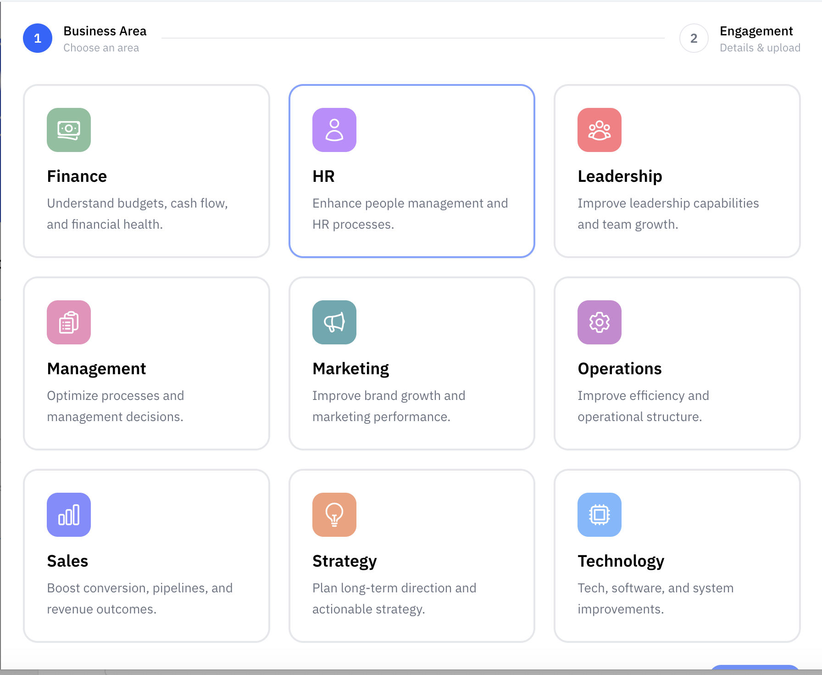Click the Leadership team icon
Image resolution: width=822 pixels, height=675 pixels.
[599, 130]
